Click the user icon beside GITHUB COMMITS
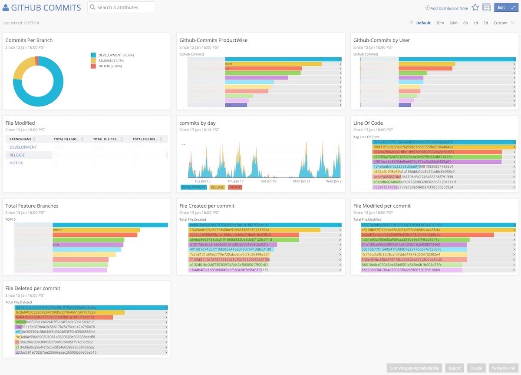 [6, 8]
